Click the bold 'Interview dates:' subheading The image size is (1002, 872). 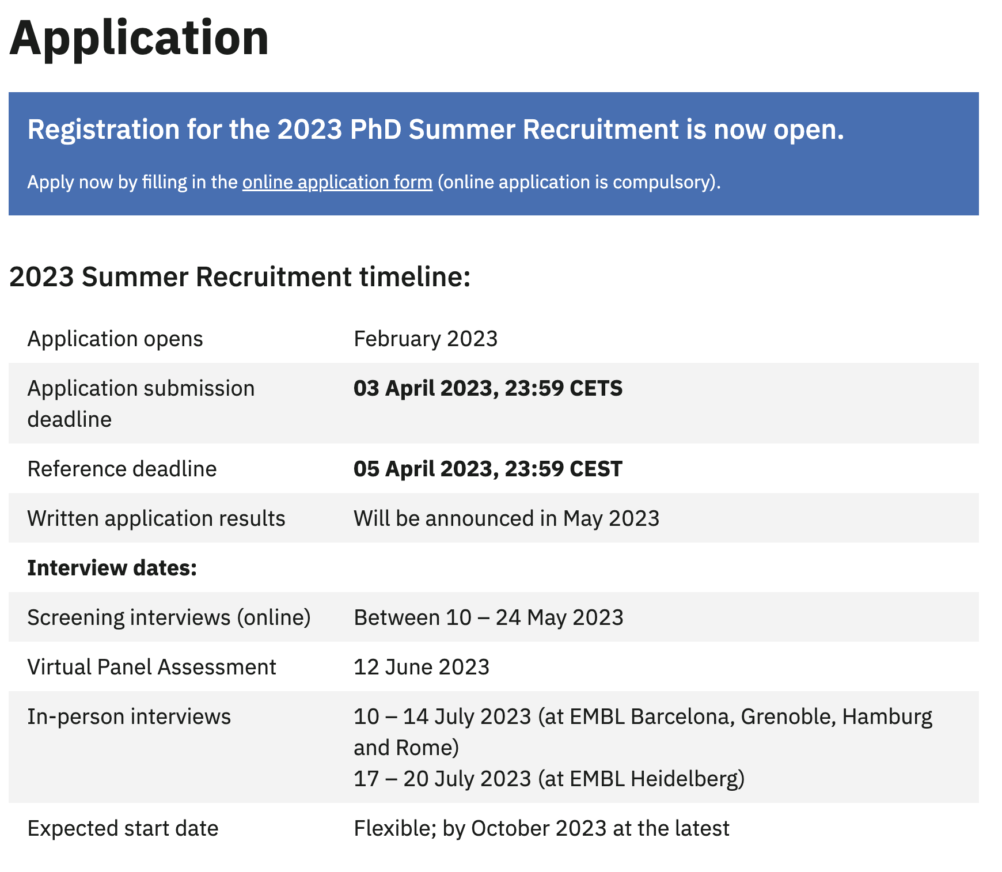tap(112, 568)
